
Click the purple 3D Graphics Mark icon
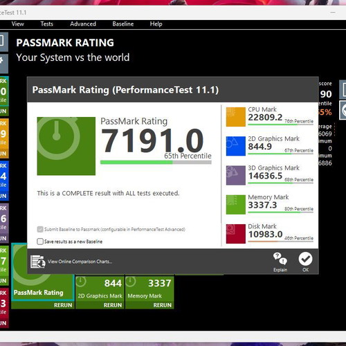(x=235, y=175)
